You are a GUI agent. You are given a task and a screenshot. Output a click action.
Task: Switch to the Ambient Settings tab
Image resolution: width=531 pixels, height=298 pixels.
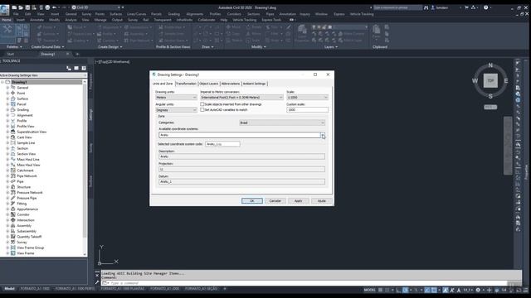click(254, 84)
